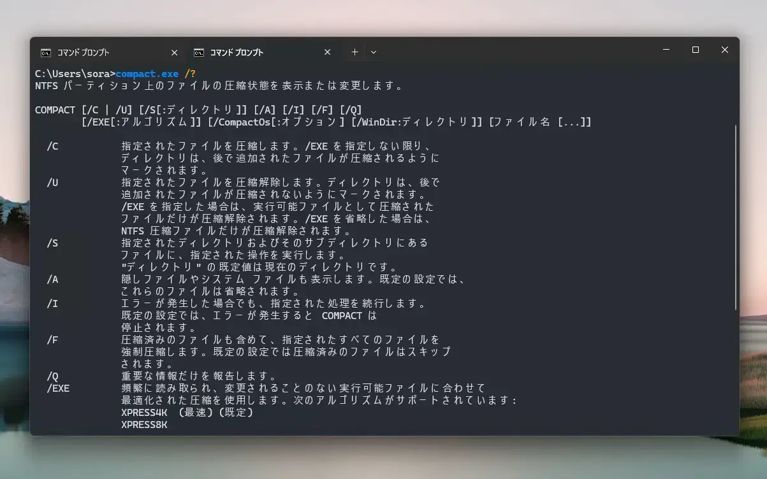Click the /EXE option label in help output

tap(58, 388)
